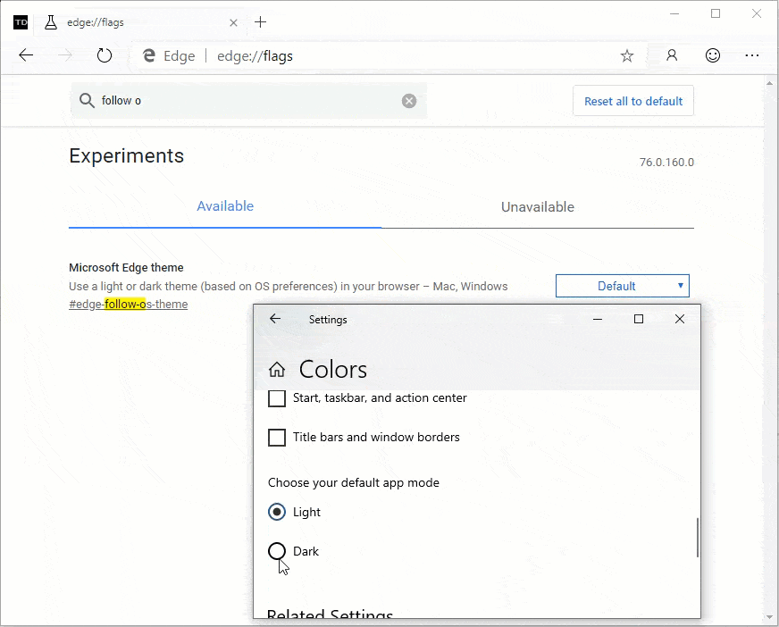
Task: Enable the Start, taskbar, and action center checkbox
Action: click(x=277, y=397)
